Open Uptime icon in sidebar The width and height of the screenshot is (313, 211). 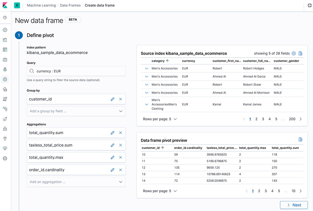(5, 119)
